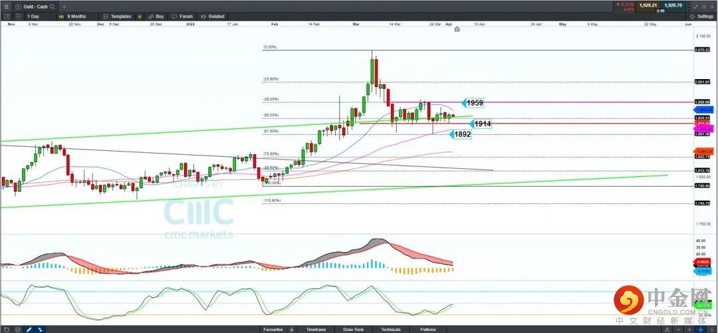Open chart Settings
This screenshot has width=718, height=333.
[701, 17]
